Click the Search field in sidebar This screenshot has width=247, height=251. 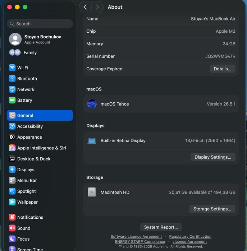tap(40, 24)
